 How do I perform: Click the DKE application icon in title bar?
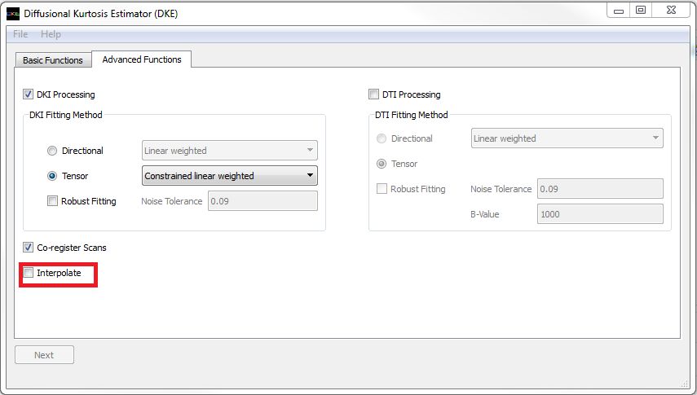pos(13,13)
